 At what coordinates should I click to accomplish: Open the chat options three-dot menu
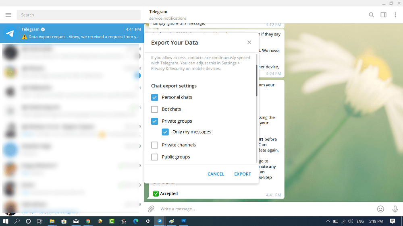pos(395,15)
